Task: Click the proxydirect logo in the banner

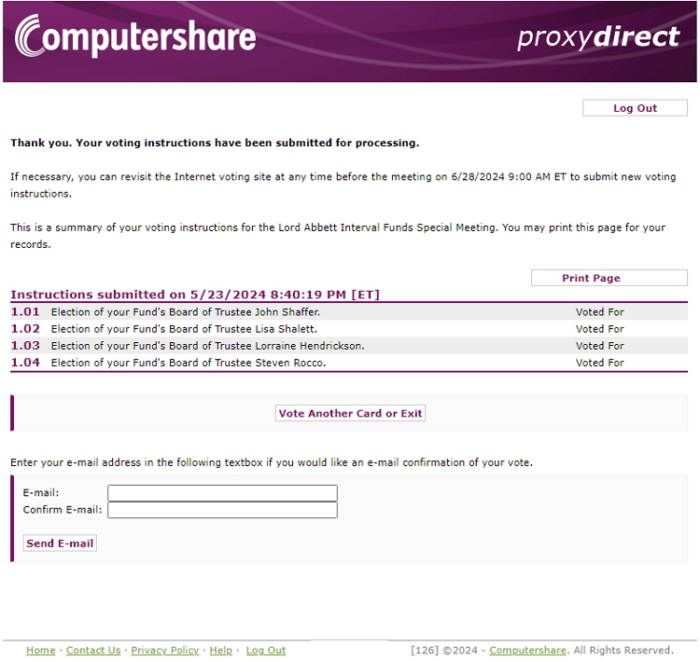Action: point(598,37)
